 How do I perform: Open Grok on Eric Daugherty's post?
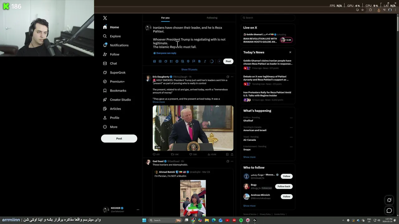[x=228, y=77]
